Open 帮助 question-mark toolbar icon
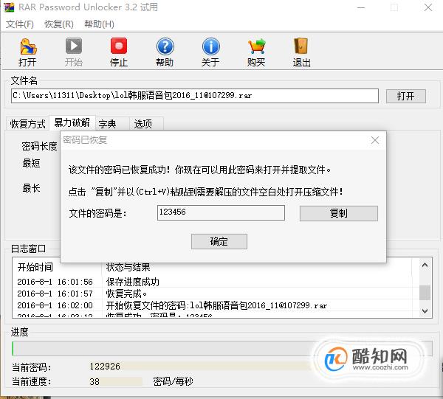Viewport: 443px width, 399px height. click(165, 46)
